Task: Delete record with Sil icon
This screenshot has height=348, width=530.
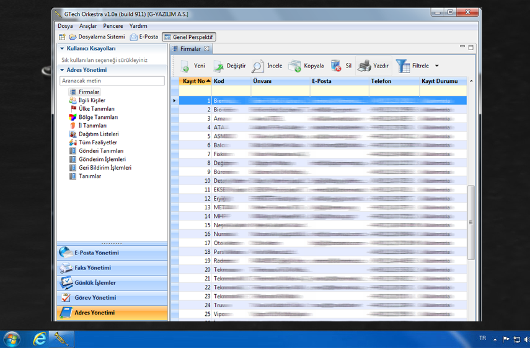Action: (336, 66)
